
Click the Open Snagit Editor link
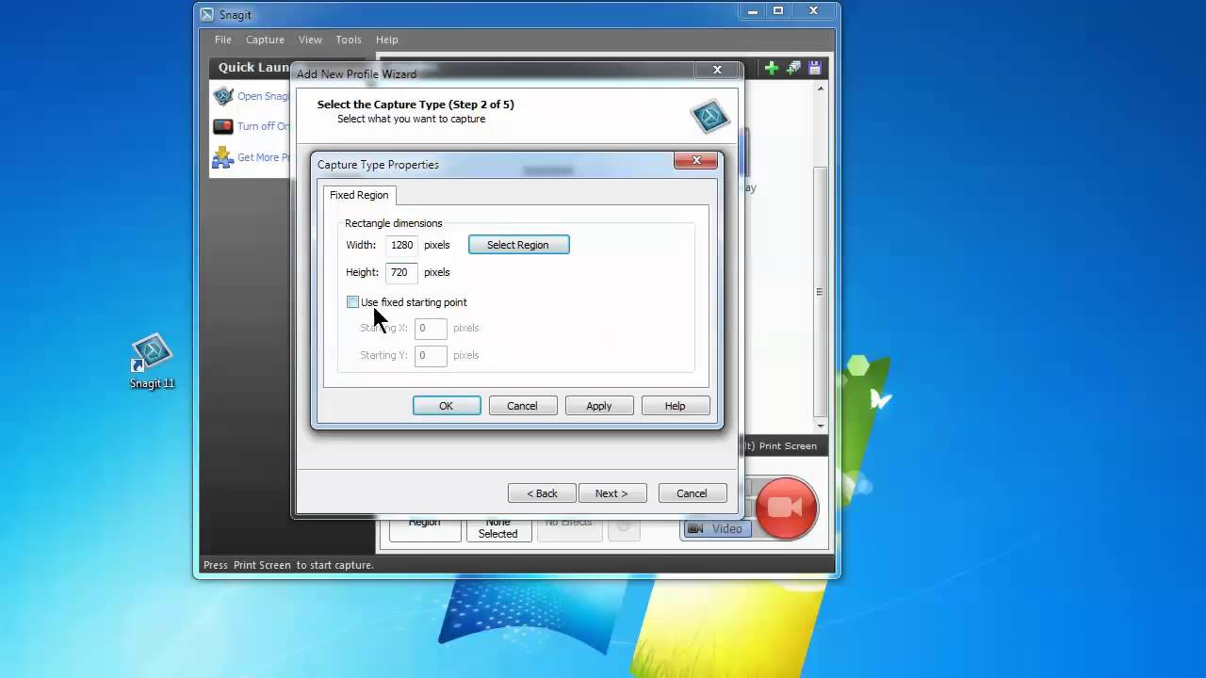(x=264, y=96)
